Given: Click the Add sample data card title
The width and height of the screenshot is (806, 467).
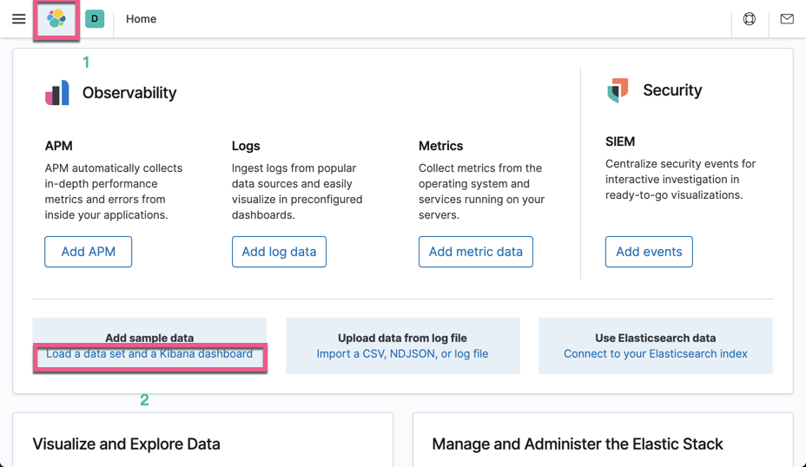Looking at the screenshot, I should point(149,338).
